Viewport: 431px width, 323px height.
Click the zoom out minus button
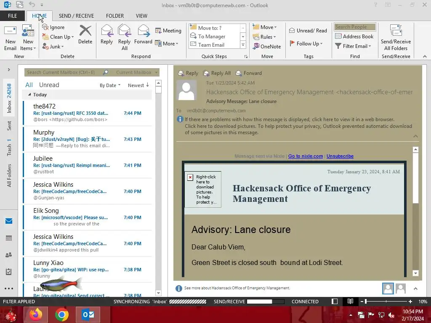coord(362,301)
